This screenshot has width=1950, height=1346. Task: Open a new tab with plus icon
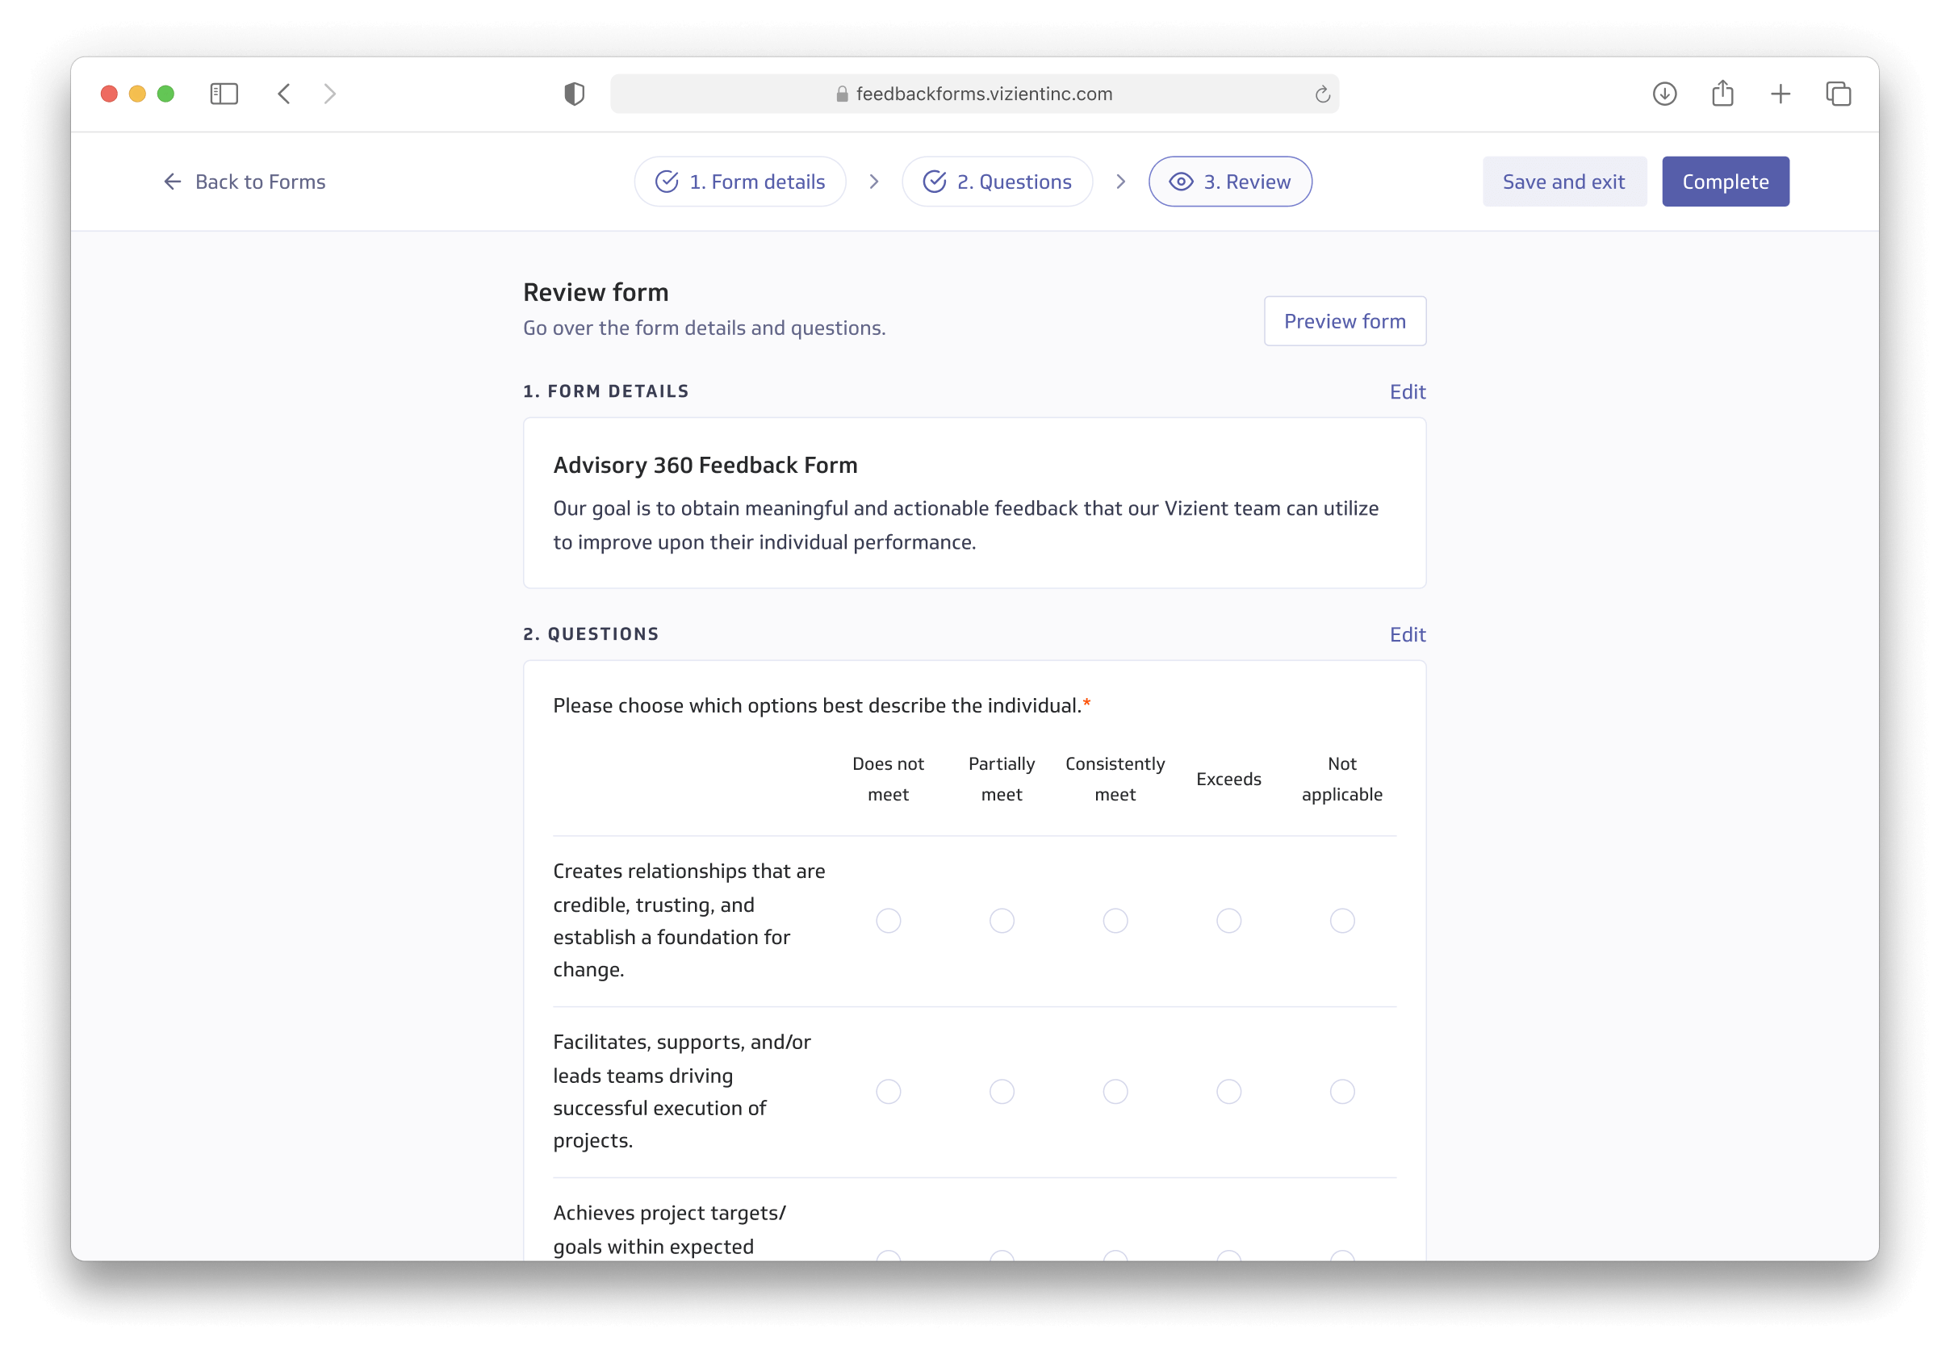tap(1781, 94)
